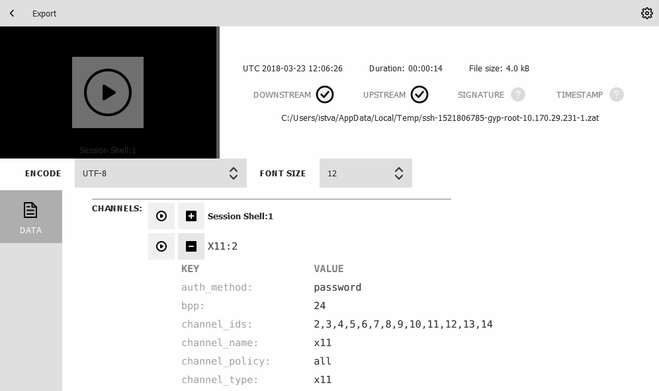Click the bpp value 24

point(320,306)
